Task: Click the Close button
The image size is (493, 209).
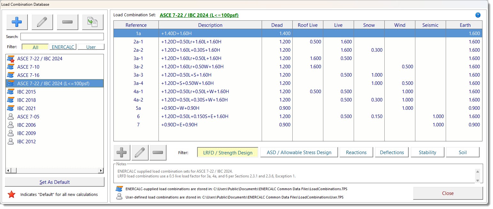Action: click(x=448, y=193)
